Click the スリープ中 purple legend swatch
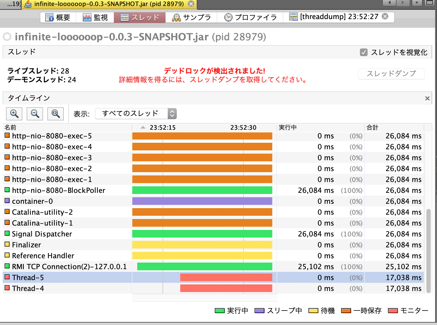The width and height of the screenshot is (437, 325). pyautogui.click(x=259, y=311)
